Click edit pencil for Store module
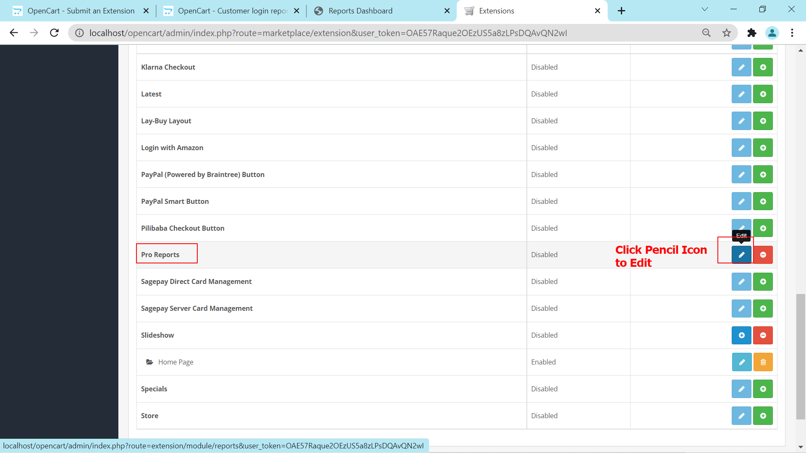 tap(741, 416)
